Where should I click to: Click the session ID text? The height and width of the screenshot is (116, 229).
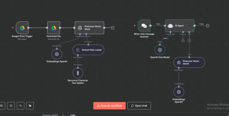[51, 115]
